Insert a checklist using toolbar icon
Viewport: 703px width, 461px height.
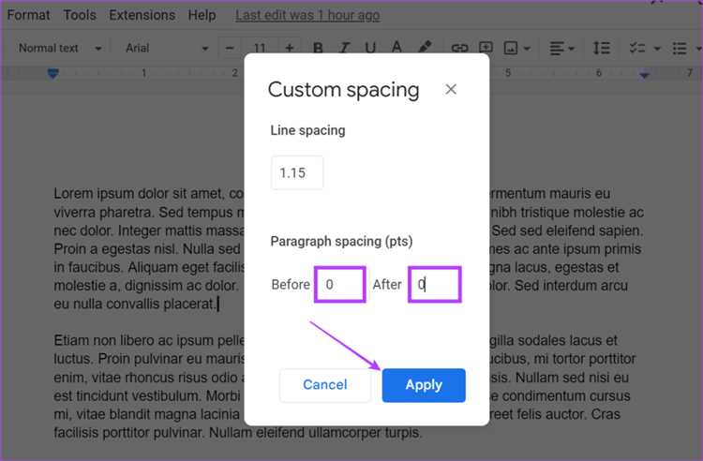(637, 48)
